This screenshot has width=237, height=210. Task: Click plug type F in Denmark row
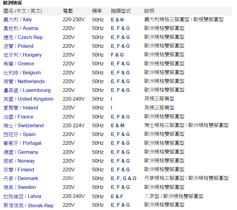[x=118, y=178]
